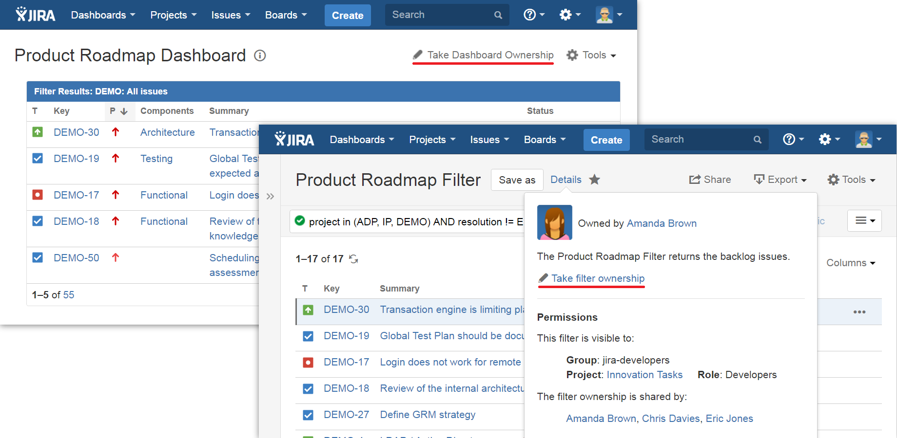
Task: Open administration gear in the dashboard window
Action: pos(570,15)
